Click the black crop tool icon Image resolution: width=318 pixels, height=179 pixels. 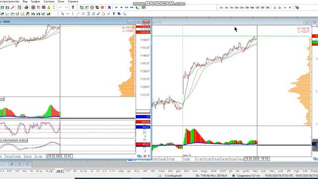(x=97, y=7)
